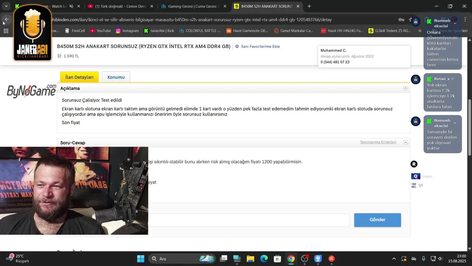This screenshot has height=266, width=472.
Task: Open the Yayınlanma Kriterleri link
Action: [x=378, y=142]
